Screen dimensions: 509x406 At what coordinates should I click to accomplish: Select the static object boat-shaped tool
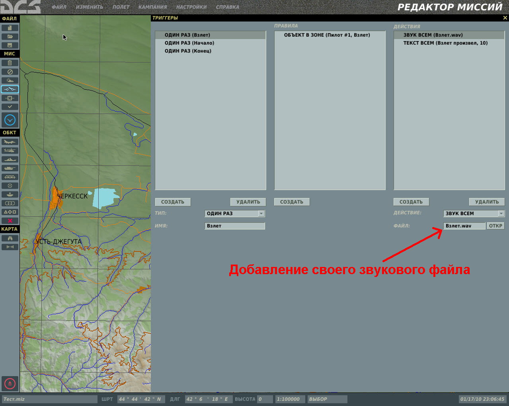click(10, 194)
